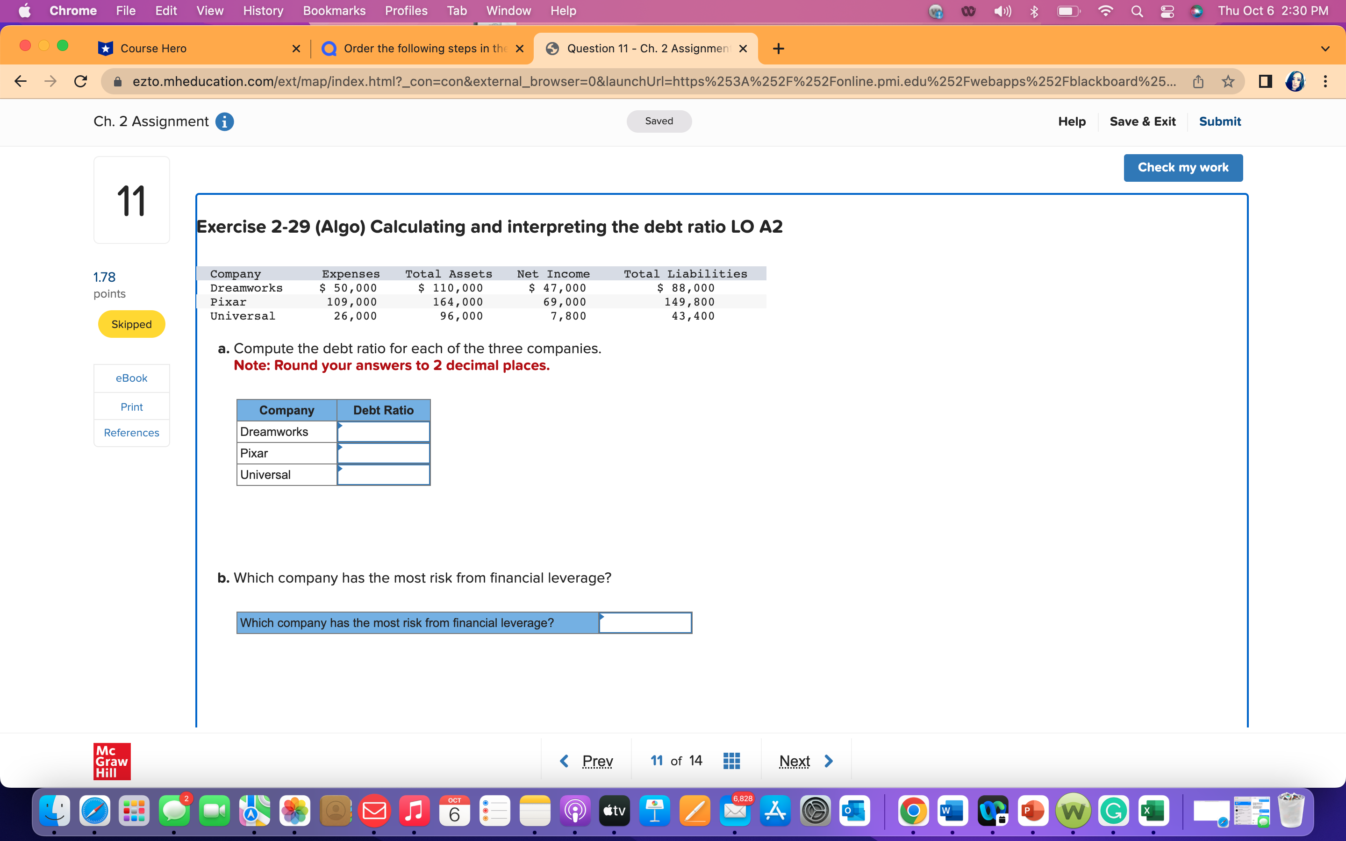
Task: Open the Bookmarks menu
Action: click(334, 11)
